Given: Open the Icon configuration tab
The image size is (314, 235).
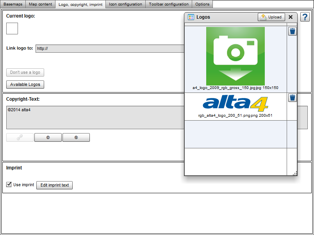Looking at the screenshot, I should (125, 4).
